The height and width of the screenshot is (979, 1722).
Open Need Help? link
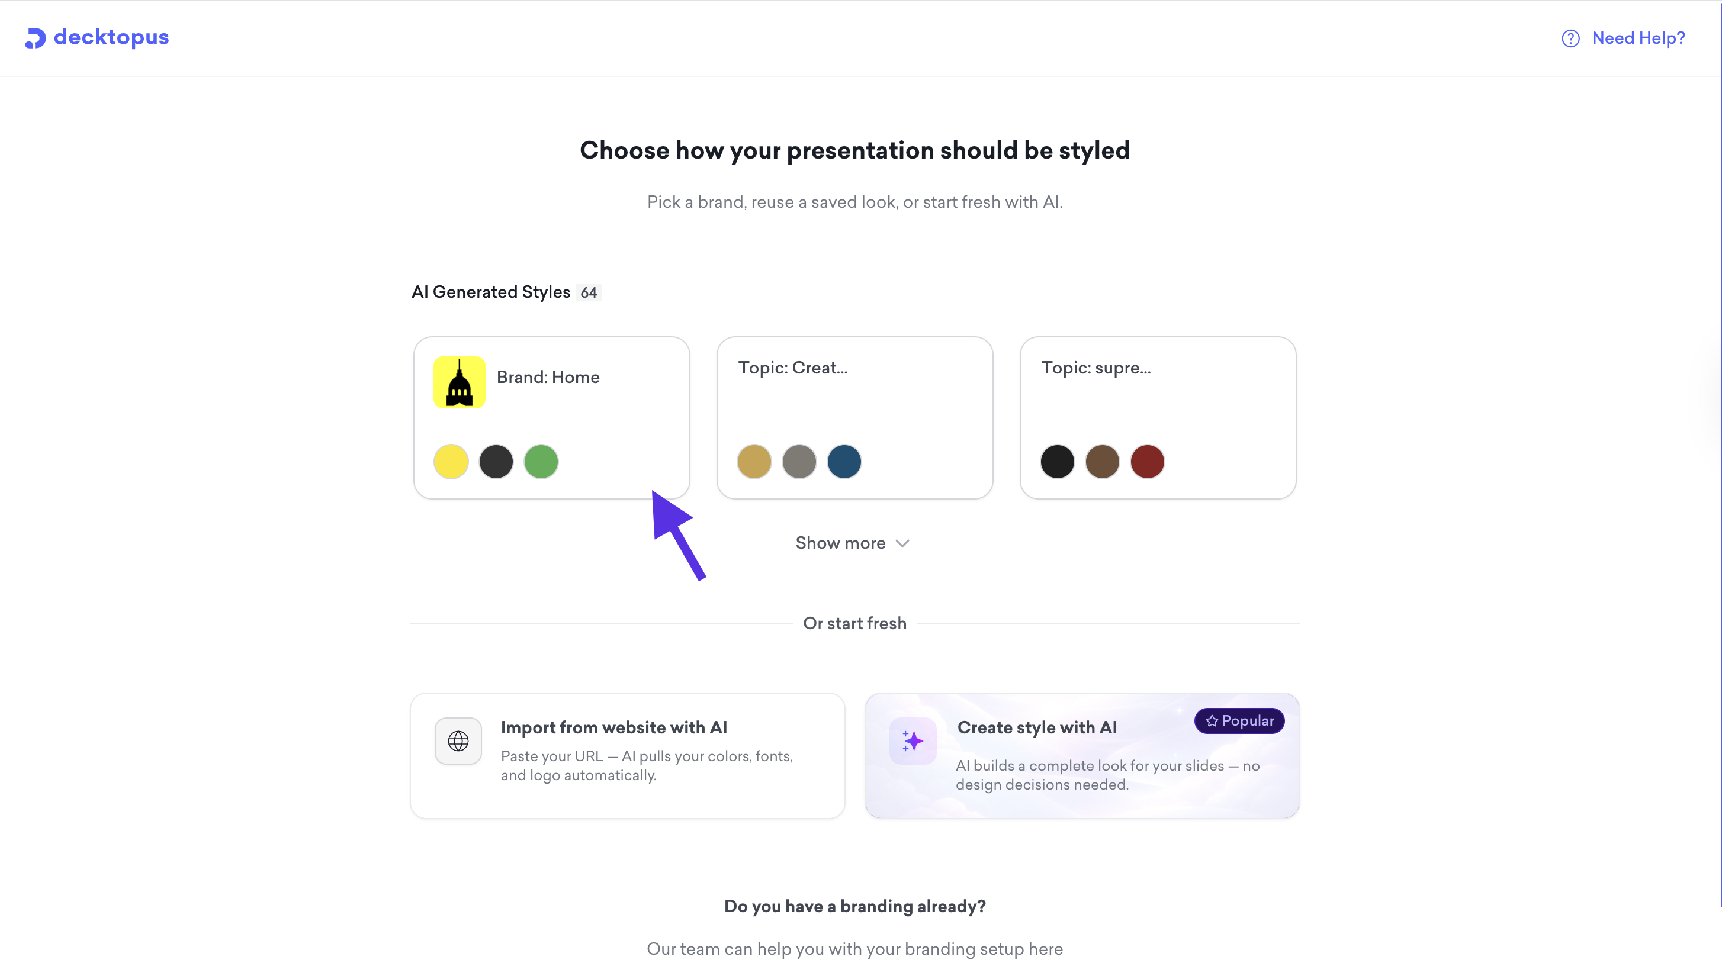[1638, 38]
